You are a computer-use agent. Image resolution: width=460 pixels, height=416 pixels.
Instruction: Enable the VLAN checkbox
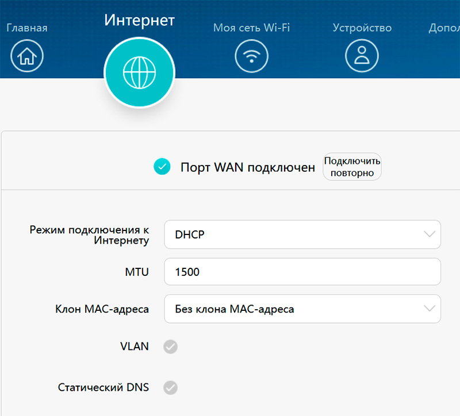pyautogui.click(x=170, y=346)
